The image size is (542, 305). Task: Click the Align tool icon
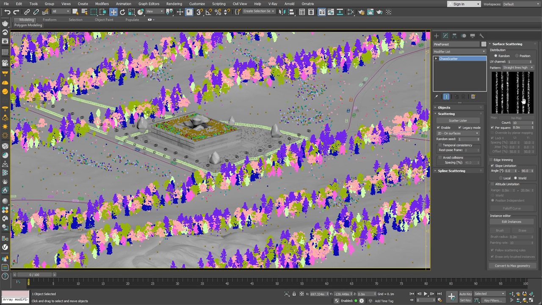[x=290, y=12]
